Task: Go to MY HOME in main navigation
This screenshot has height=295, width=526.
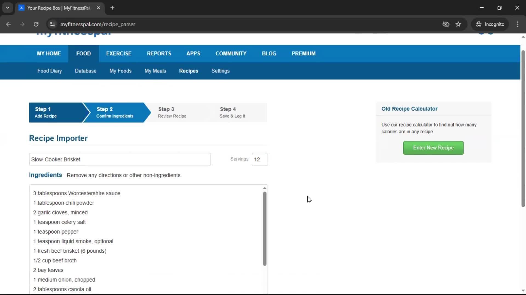Action: 49,54
